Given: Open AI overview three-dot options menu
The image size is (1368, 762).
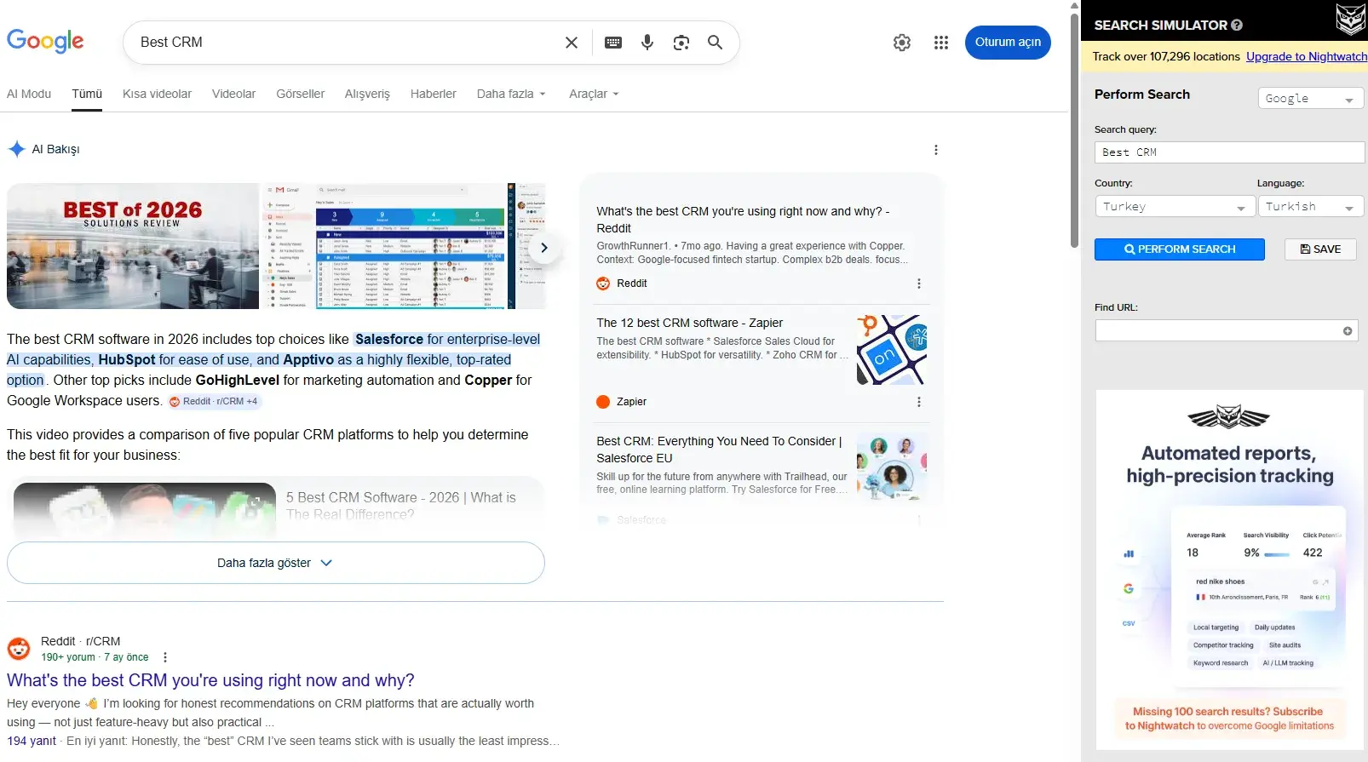Looking at the screenshot, I should (936, 150).
